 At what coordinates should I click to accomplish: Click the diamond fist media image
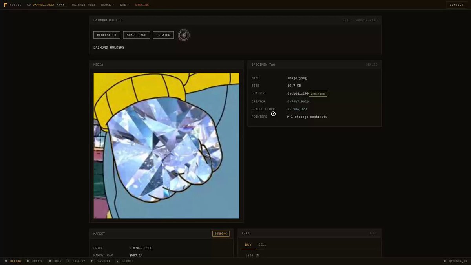click(x=166, y=146)
